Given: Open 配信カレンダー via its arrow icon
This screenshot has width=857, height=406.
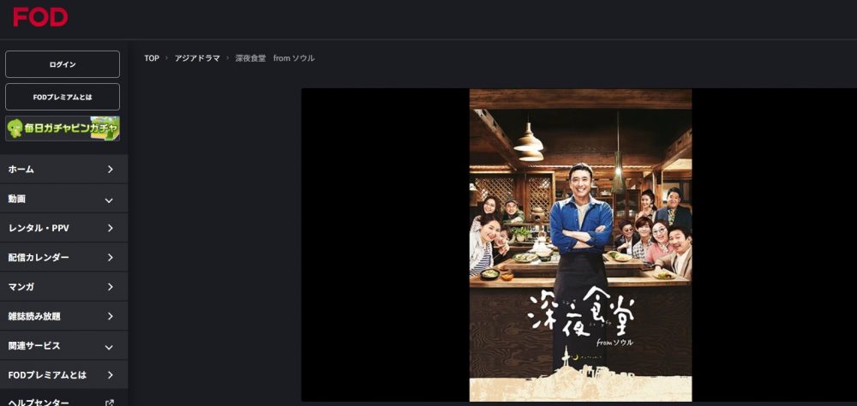Looking at the screenshot, I should point(110,257).
